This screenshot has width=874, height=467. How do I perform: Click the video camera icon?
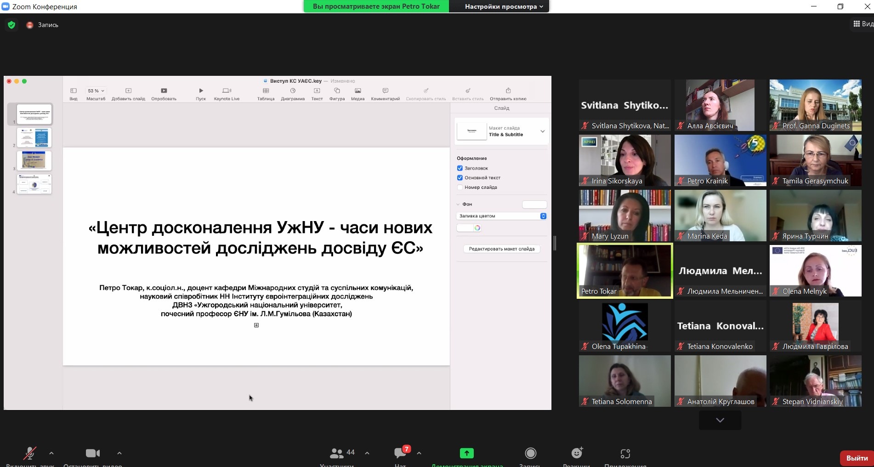[x=92, y=454]
